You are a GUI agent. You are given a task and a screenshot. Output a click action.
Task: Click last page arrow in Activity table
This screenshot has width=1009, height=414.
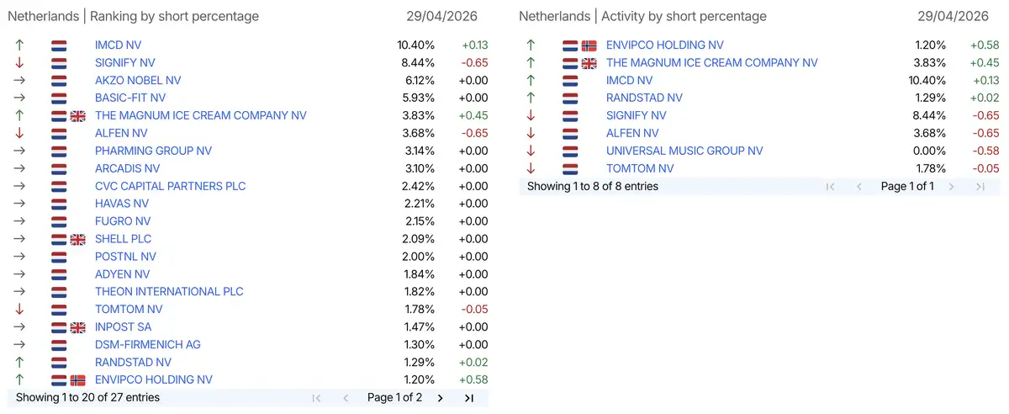980,187
